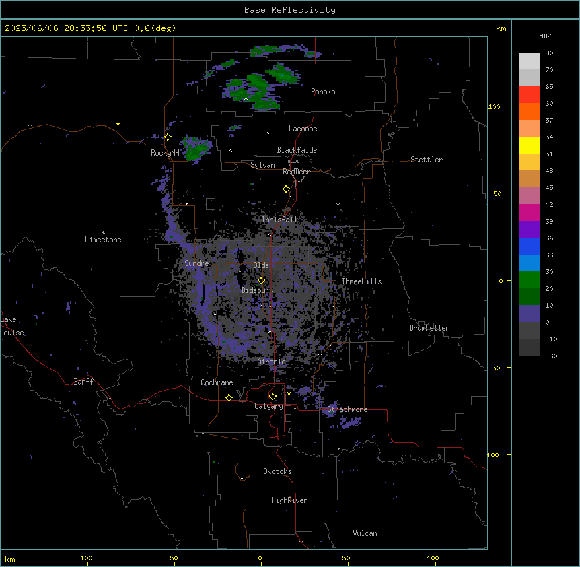
Task: Click the Limestone label on the map
Action: point(103,240)
